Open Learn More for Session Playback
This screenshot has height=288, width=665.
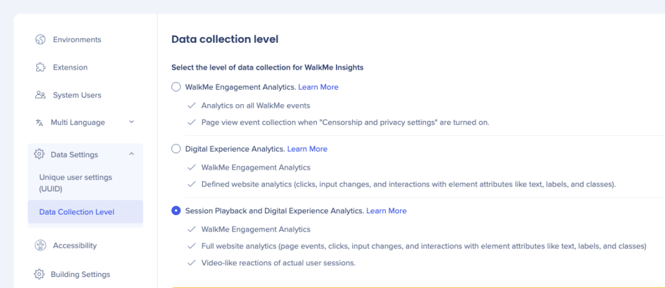point(386,211)
